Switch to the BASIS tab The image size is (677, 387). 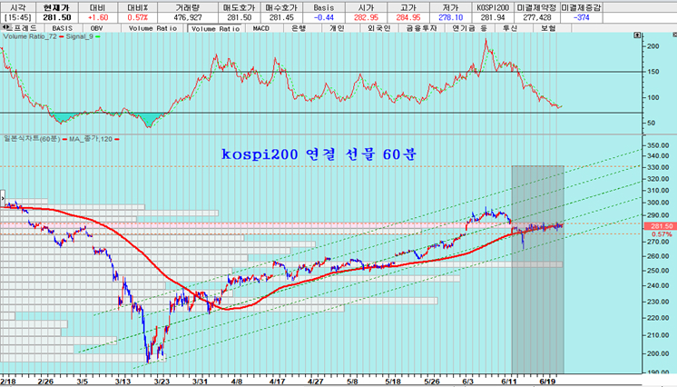click(x=63, y=28)
